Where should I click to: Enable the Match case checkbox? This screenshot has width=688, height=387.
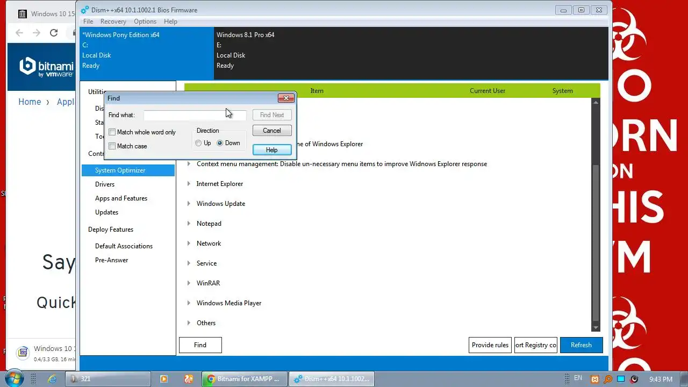coord(112,146)
